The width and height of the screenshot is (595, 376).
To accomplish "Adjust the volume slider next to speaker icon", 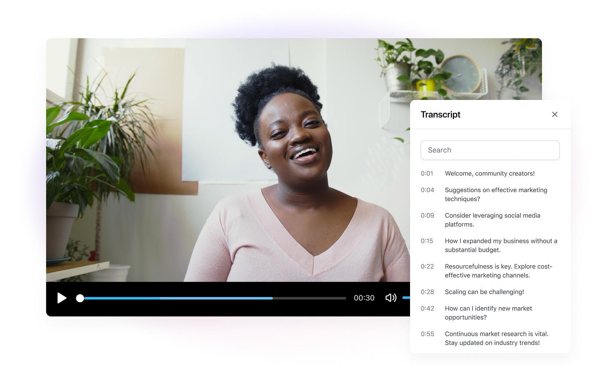I will [406, 298].
